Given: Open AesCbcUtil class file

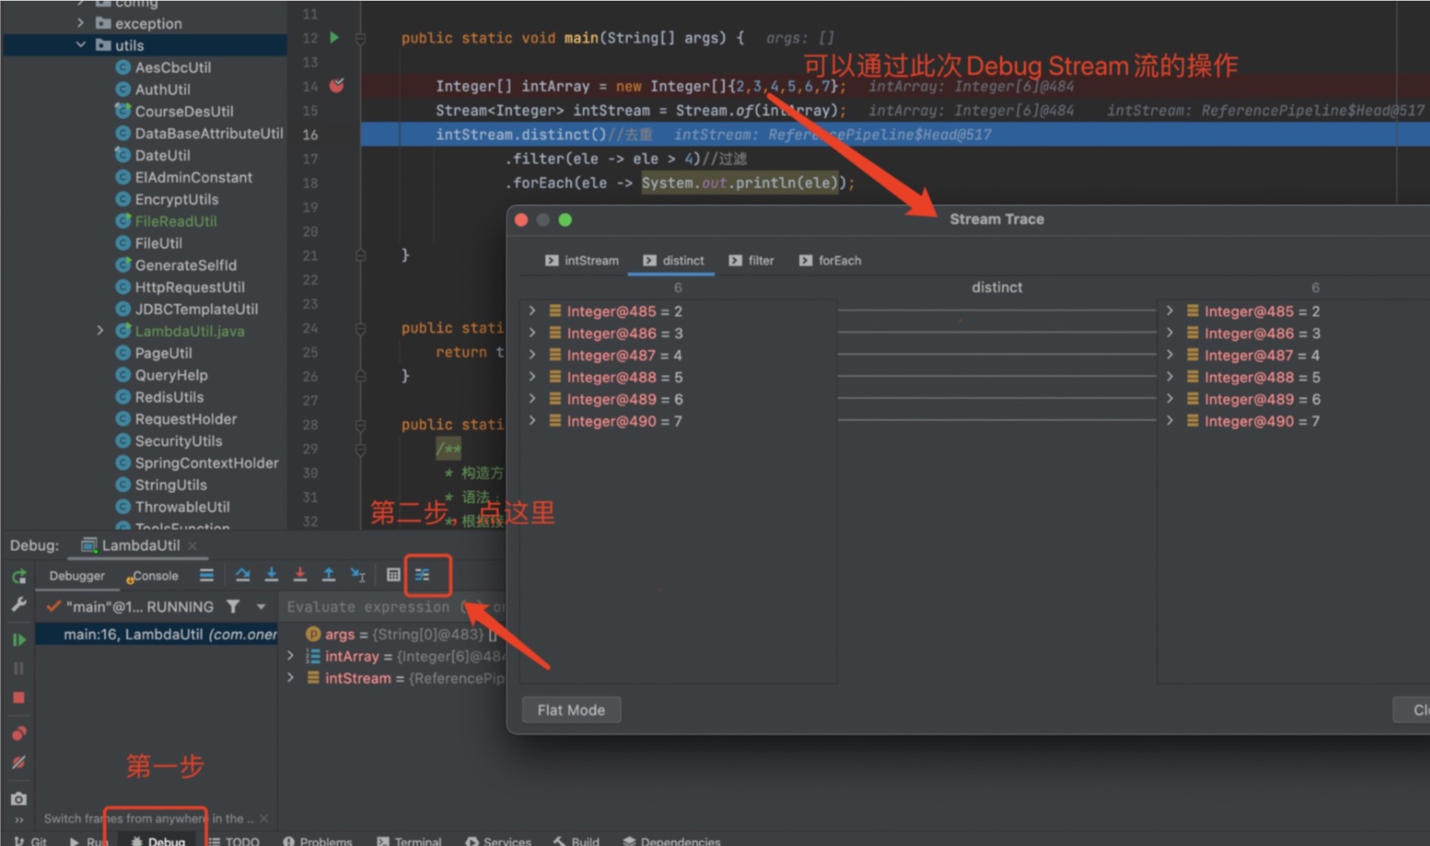Looking at the screenshot, I should coord(163,67).
